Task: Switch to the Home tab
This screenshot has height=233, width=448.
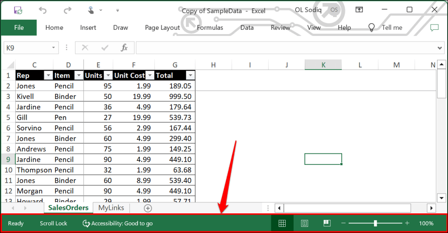Action: (x=54, y=28)
